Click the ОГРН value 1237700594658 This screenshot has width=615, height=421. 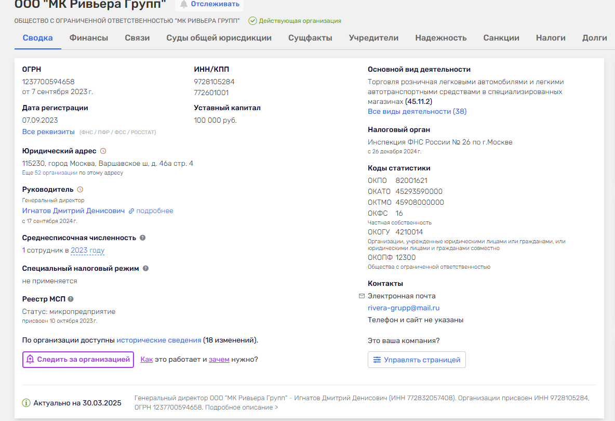pos(48,82)
